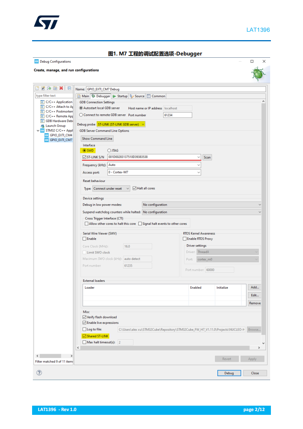This screenshot has height=429, width=303.
Task: Toggle the Shared ST-LINK checkbox
Action: 84,336
